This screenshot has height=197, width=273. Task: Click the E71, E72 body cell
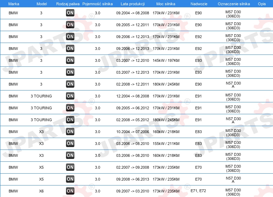[x=198, y=191]
